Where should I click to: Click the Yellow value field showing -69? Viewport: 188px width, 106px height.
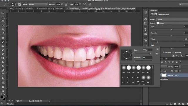tap(186, 39)
